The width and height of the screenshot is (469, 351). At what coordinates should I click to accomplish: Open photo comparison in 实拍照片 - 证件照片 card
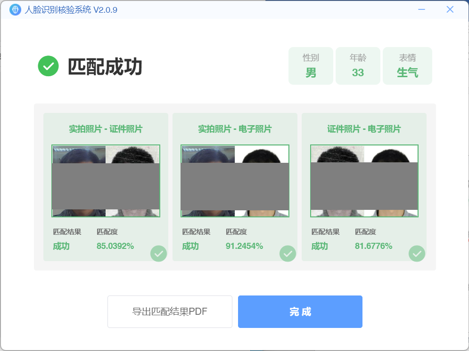click(106, 181)
